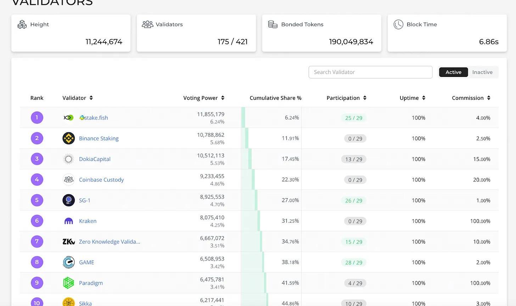Click the height value 11,244,674
The image size is (516, 306).
click(104, 42)
